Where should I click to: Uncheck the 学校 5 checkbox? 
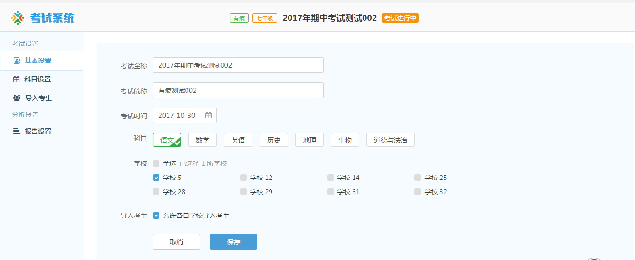point(156,178)
